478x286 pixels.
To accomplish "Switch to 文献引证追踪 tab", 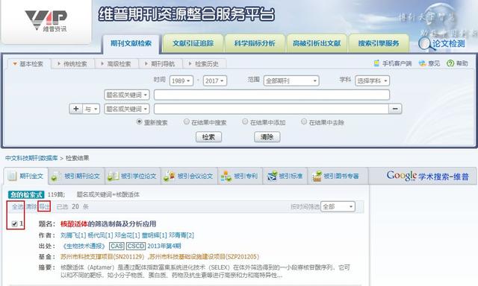I will 193,43.
